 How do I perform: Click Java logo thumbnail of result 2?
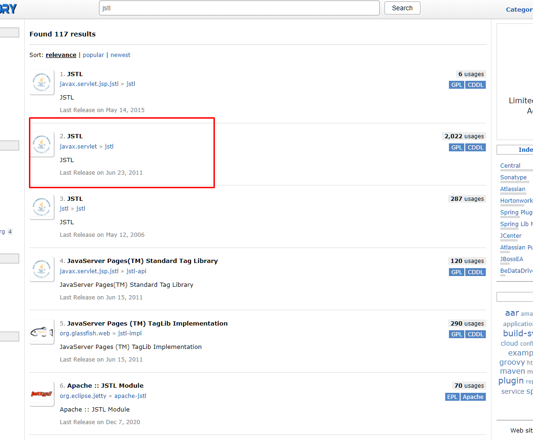point(42,145)
